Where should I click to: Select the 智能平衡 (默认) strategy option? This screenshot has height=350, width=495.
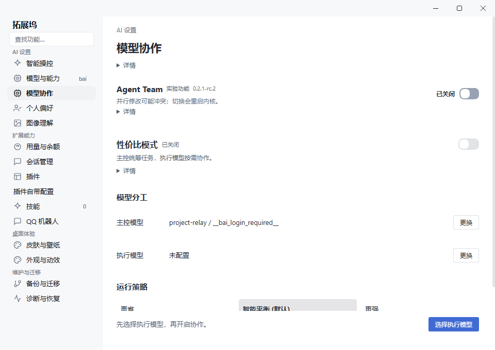pyautogui.click(x=298, y=306)
